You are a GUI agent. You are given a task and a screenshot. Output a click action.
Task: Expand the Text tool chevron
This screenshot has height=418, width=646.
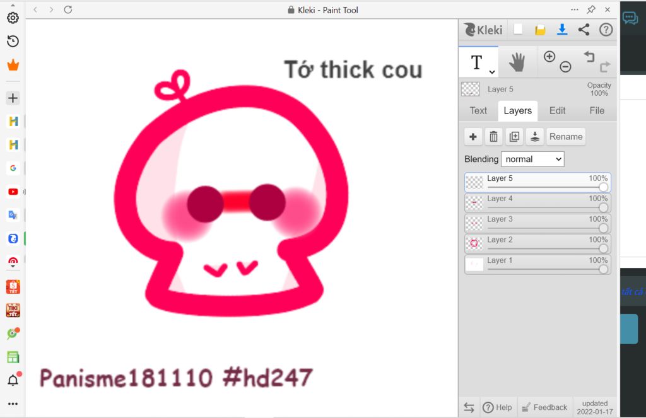(x=492, y=72)
